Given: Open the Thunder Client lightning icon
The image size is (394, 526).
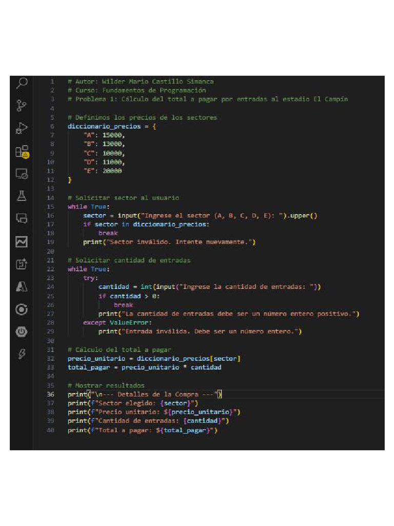Looking at the screenshot, I should tap(22, 354).
